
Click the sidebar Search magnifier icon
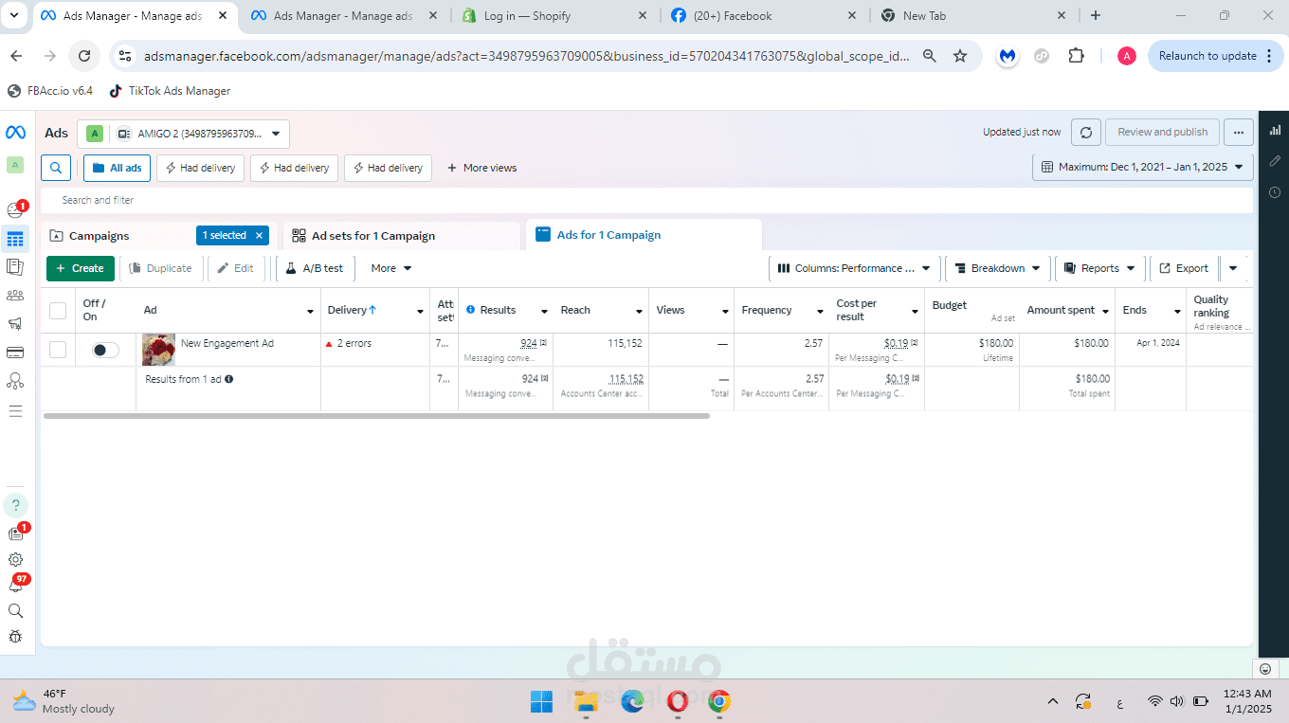click(x=15, y=611)
